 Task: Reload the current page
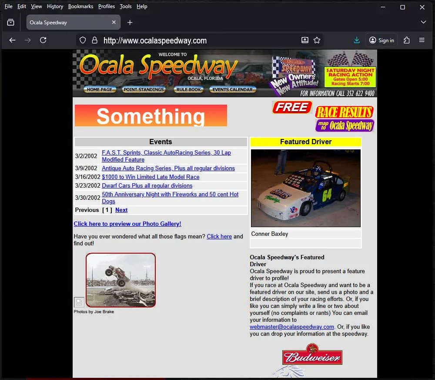coord(43,40)
